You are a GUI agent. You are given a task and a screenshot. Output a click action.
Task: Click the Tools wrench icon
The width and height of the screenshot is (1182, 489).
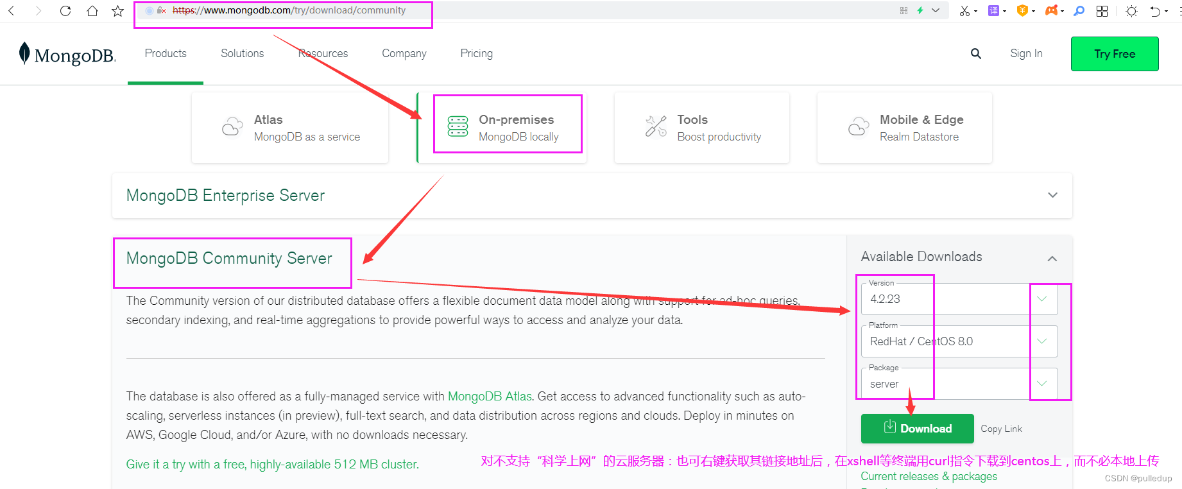(656, 126)
